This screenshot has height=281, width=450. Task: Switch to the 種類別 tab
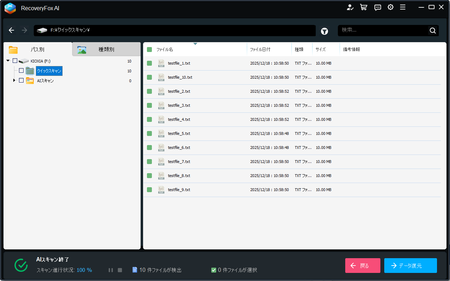coord(106,50)
